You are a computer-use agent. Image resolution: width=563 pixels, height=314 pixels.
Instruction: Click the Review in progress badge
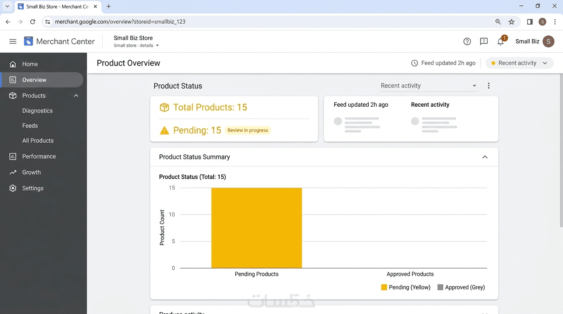click(x=248, y=130)
